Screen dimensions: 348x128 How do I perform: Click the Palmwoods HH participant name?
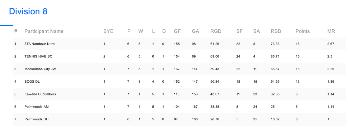tap(37, 119)
